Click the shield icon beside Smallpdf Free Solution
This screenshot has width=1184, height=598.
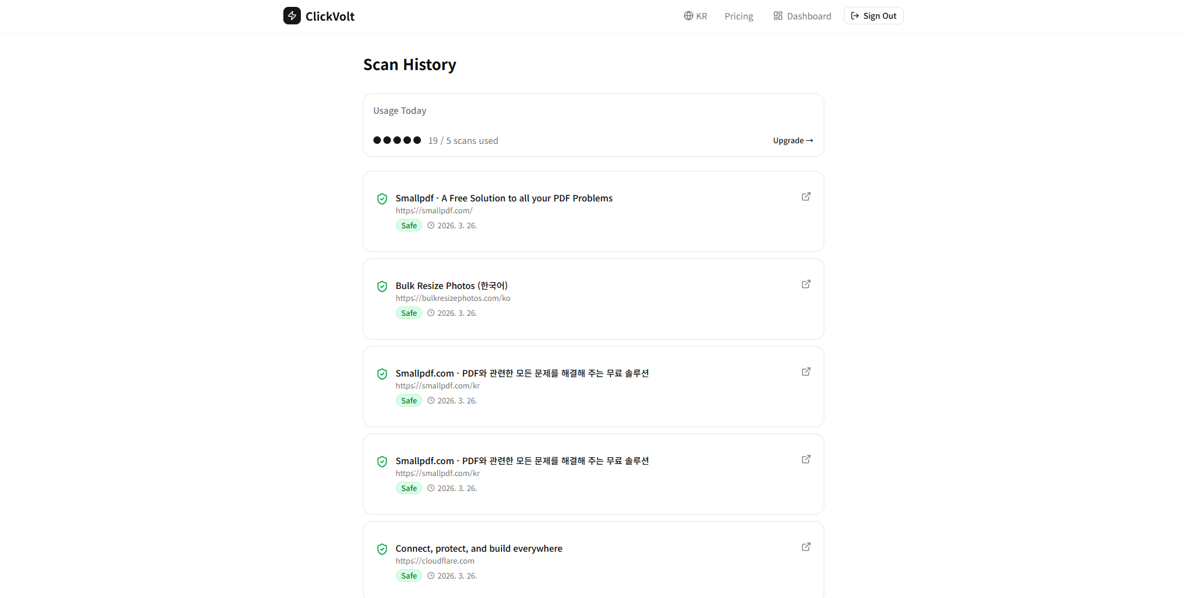pyautogui.click(x=382, y=199)
